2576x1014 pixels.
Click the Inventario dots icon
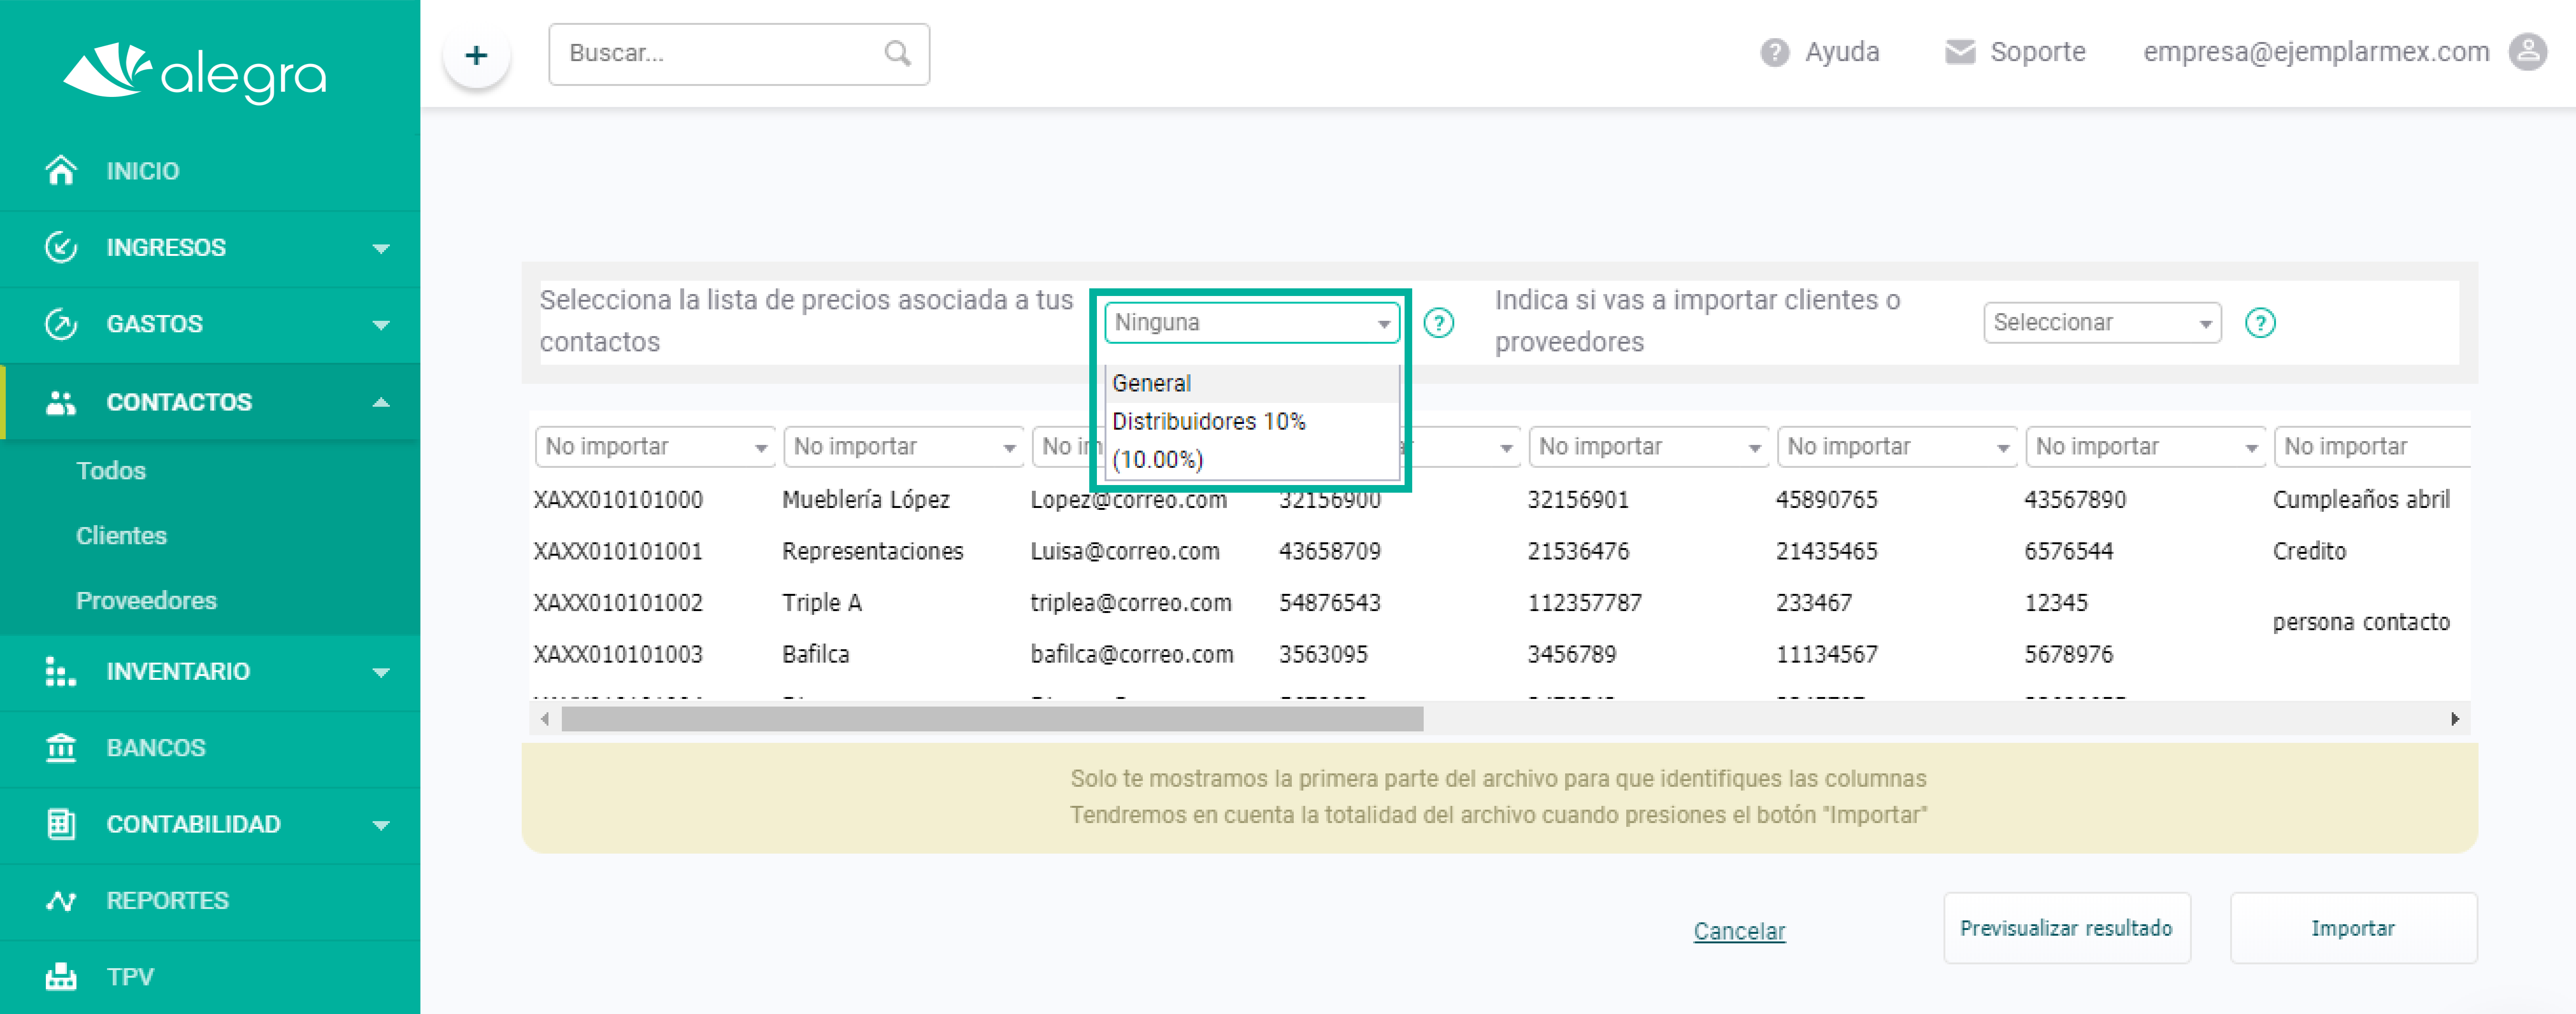click(x=61, y=671)
